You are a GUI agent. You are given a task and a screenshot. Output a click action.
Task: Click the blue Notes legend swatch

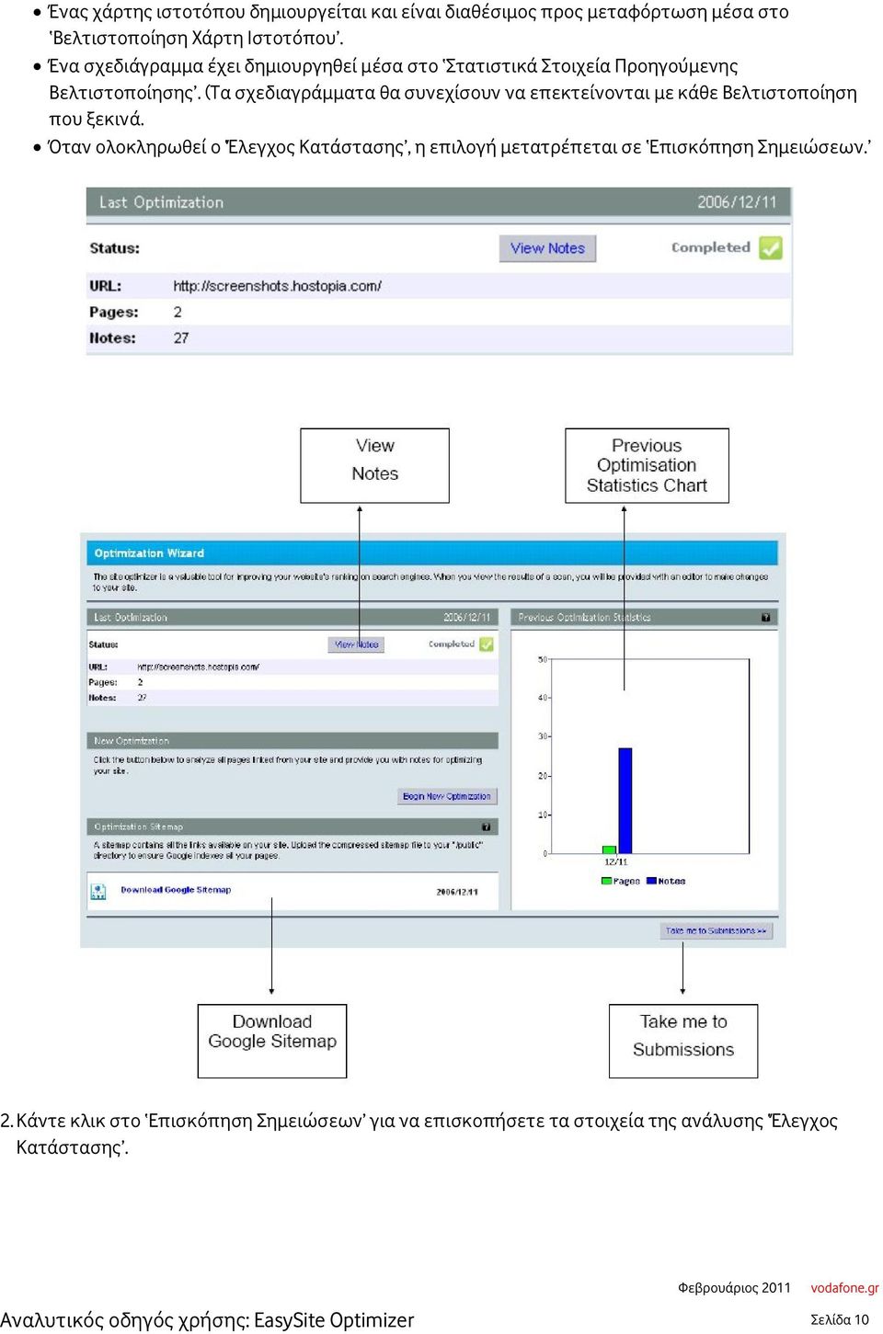tap(651, 881)
